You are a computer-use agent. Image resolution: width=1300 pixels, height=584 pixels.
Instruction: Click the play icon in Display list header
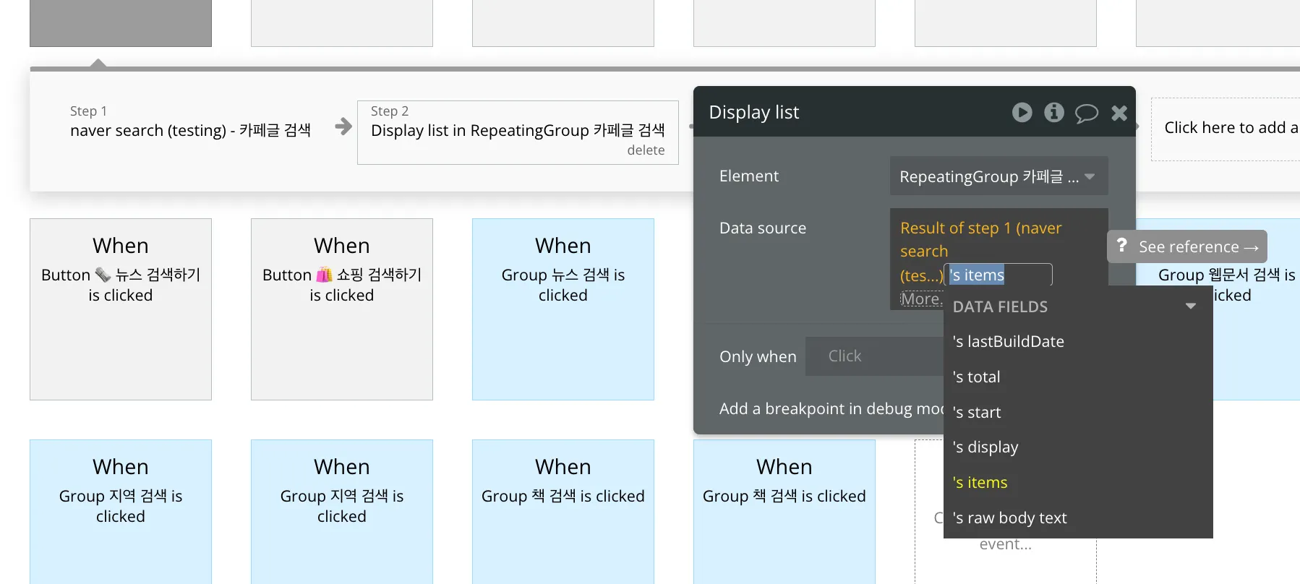pos(1022,112)
